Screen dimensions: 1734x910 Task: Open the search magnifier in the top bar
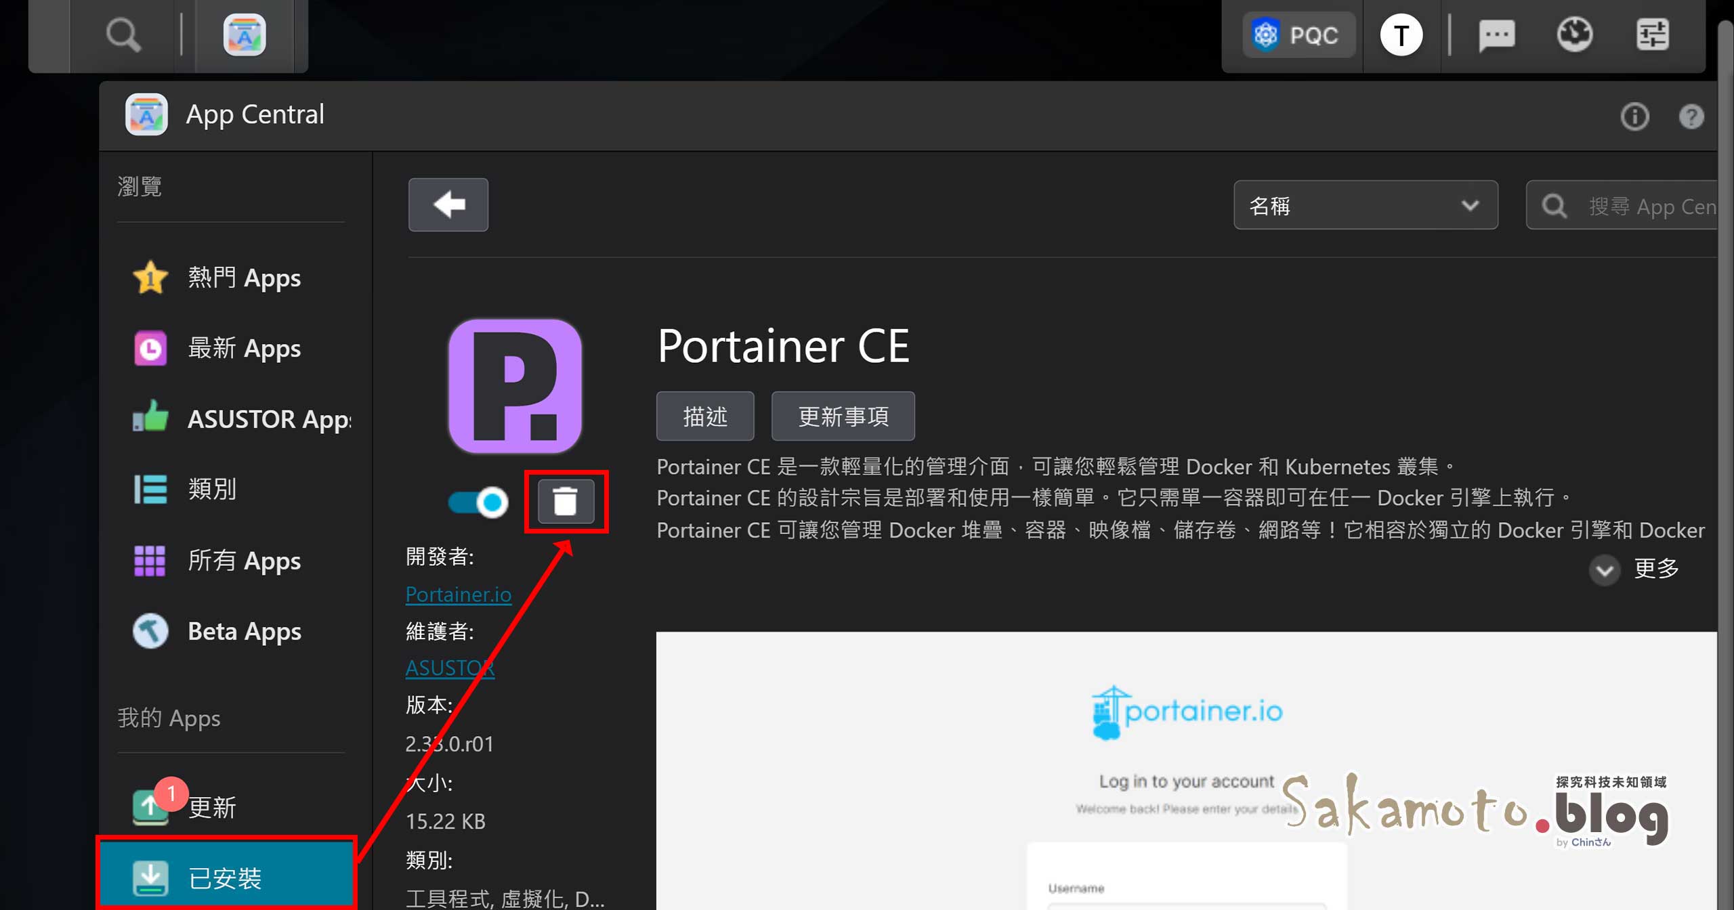124,33
